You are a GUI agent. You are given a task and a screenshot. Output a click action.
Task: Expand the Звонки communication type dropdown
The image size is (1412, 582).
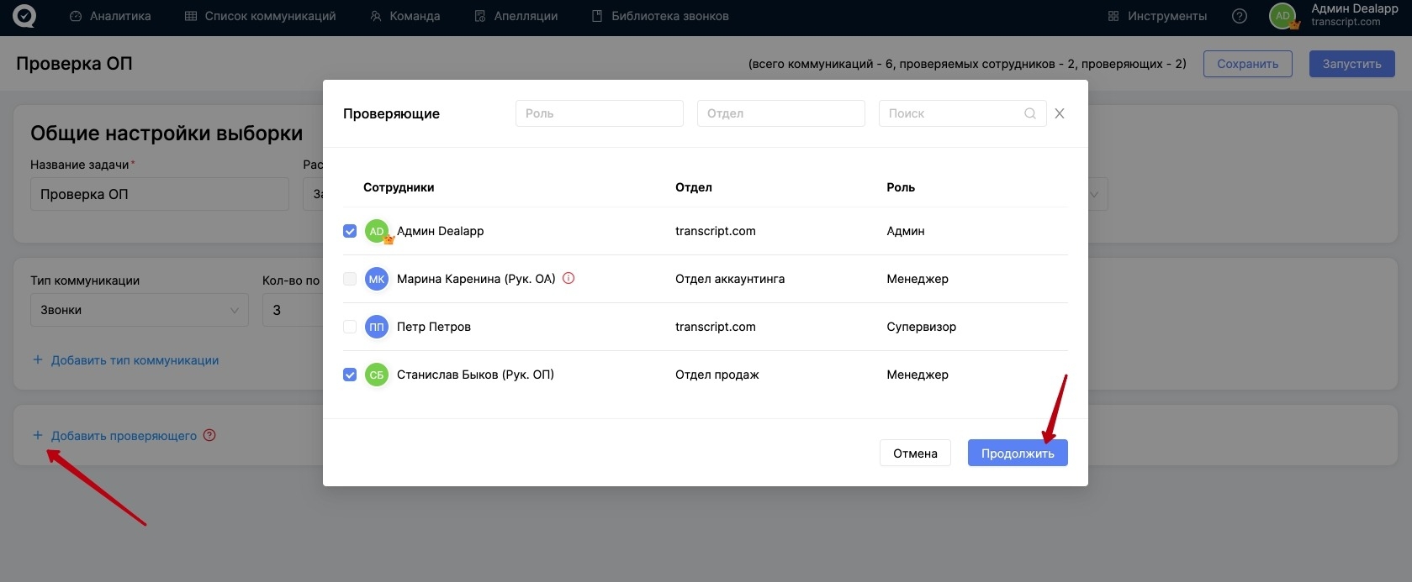[139, 310]
